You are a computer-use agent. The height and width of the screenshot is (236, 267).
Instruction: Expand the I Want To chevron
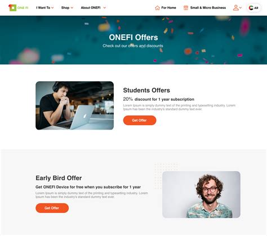(52, 8)
